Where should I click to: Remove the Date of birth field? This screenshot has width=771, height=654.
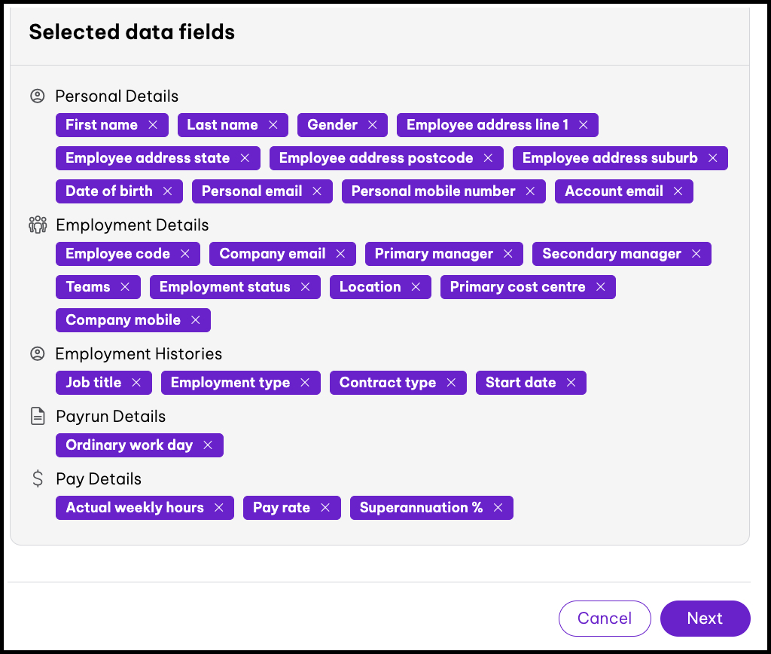[169, 191]
